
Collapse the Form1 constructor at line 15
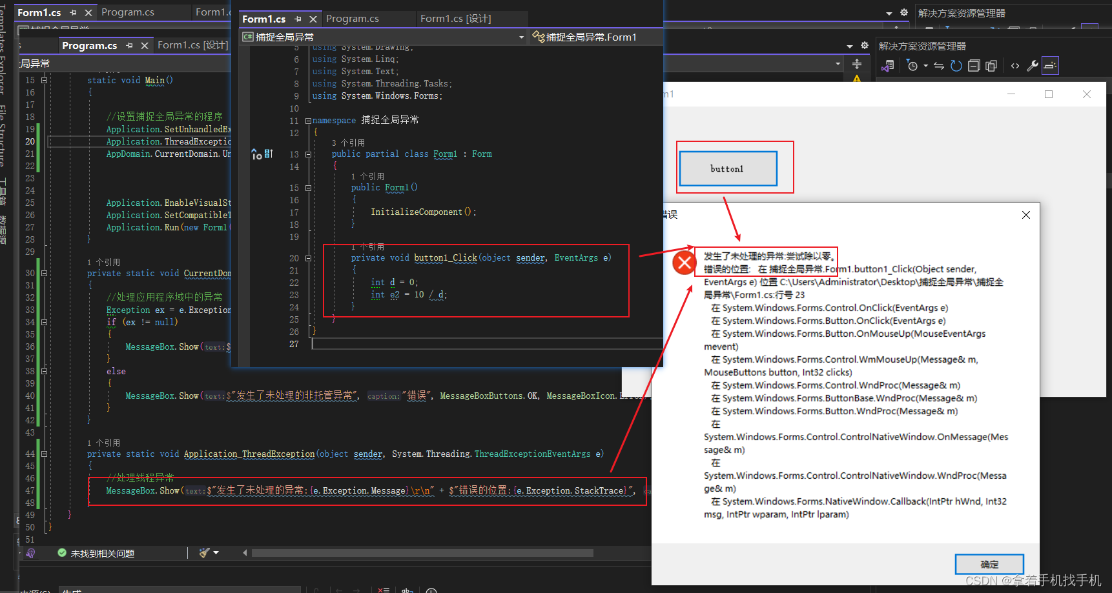click(308, 188)
